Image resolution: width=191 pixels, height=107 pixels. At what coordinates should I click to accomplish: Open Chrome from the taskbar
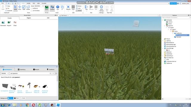(x=27, y=105)
